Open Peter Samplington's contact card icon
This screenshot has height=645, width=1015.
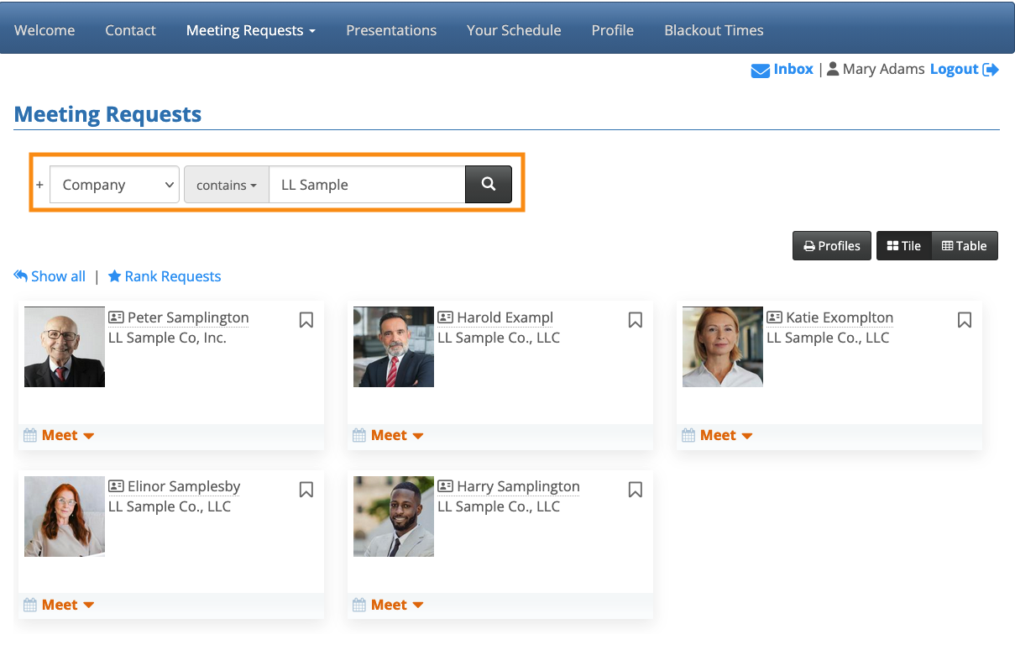pyautogui.click(x=116, y=317)
